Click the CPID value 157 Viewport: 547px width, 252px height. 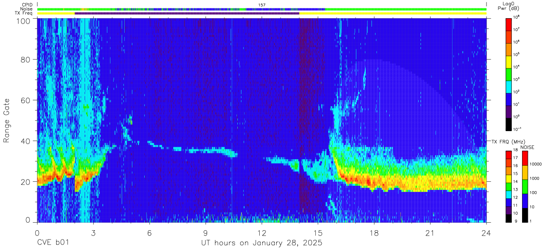(261, 5)
